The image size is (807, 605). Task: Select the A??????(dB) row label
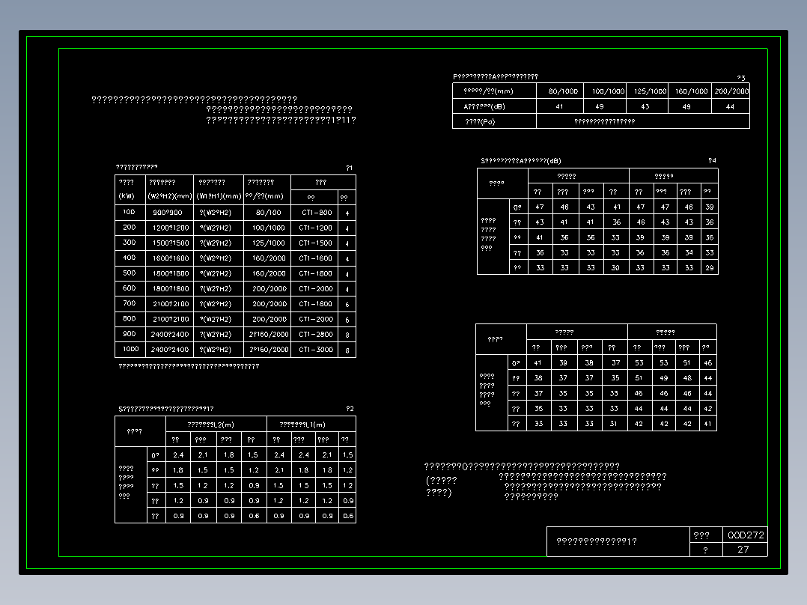[484, 106]
